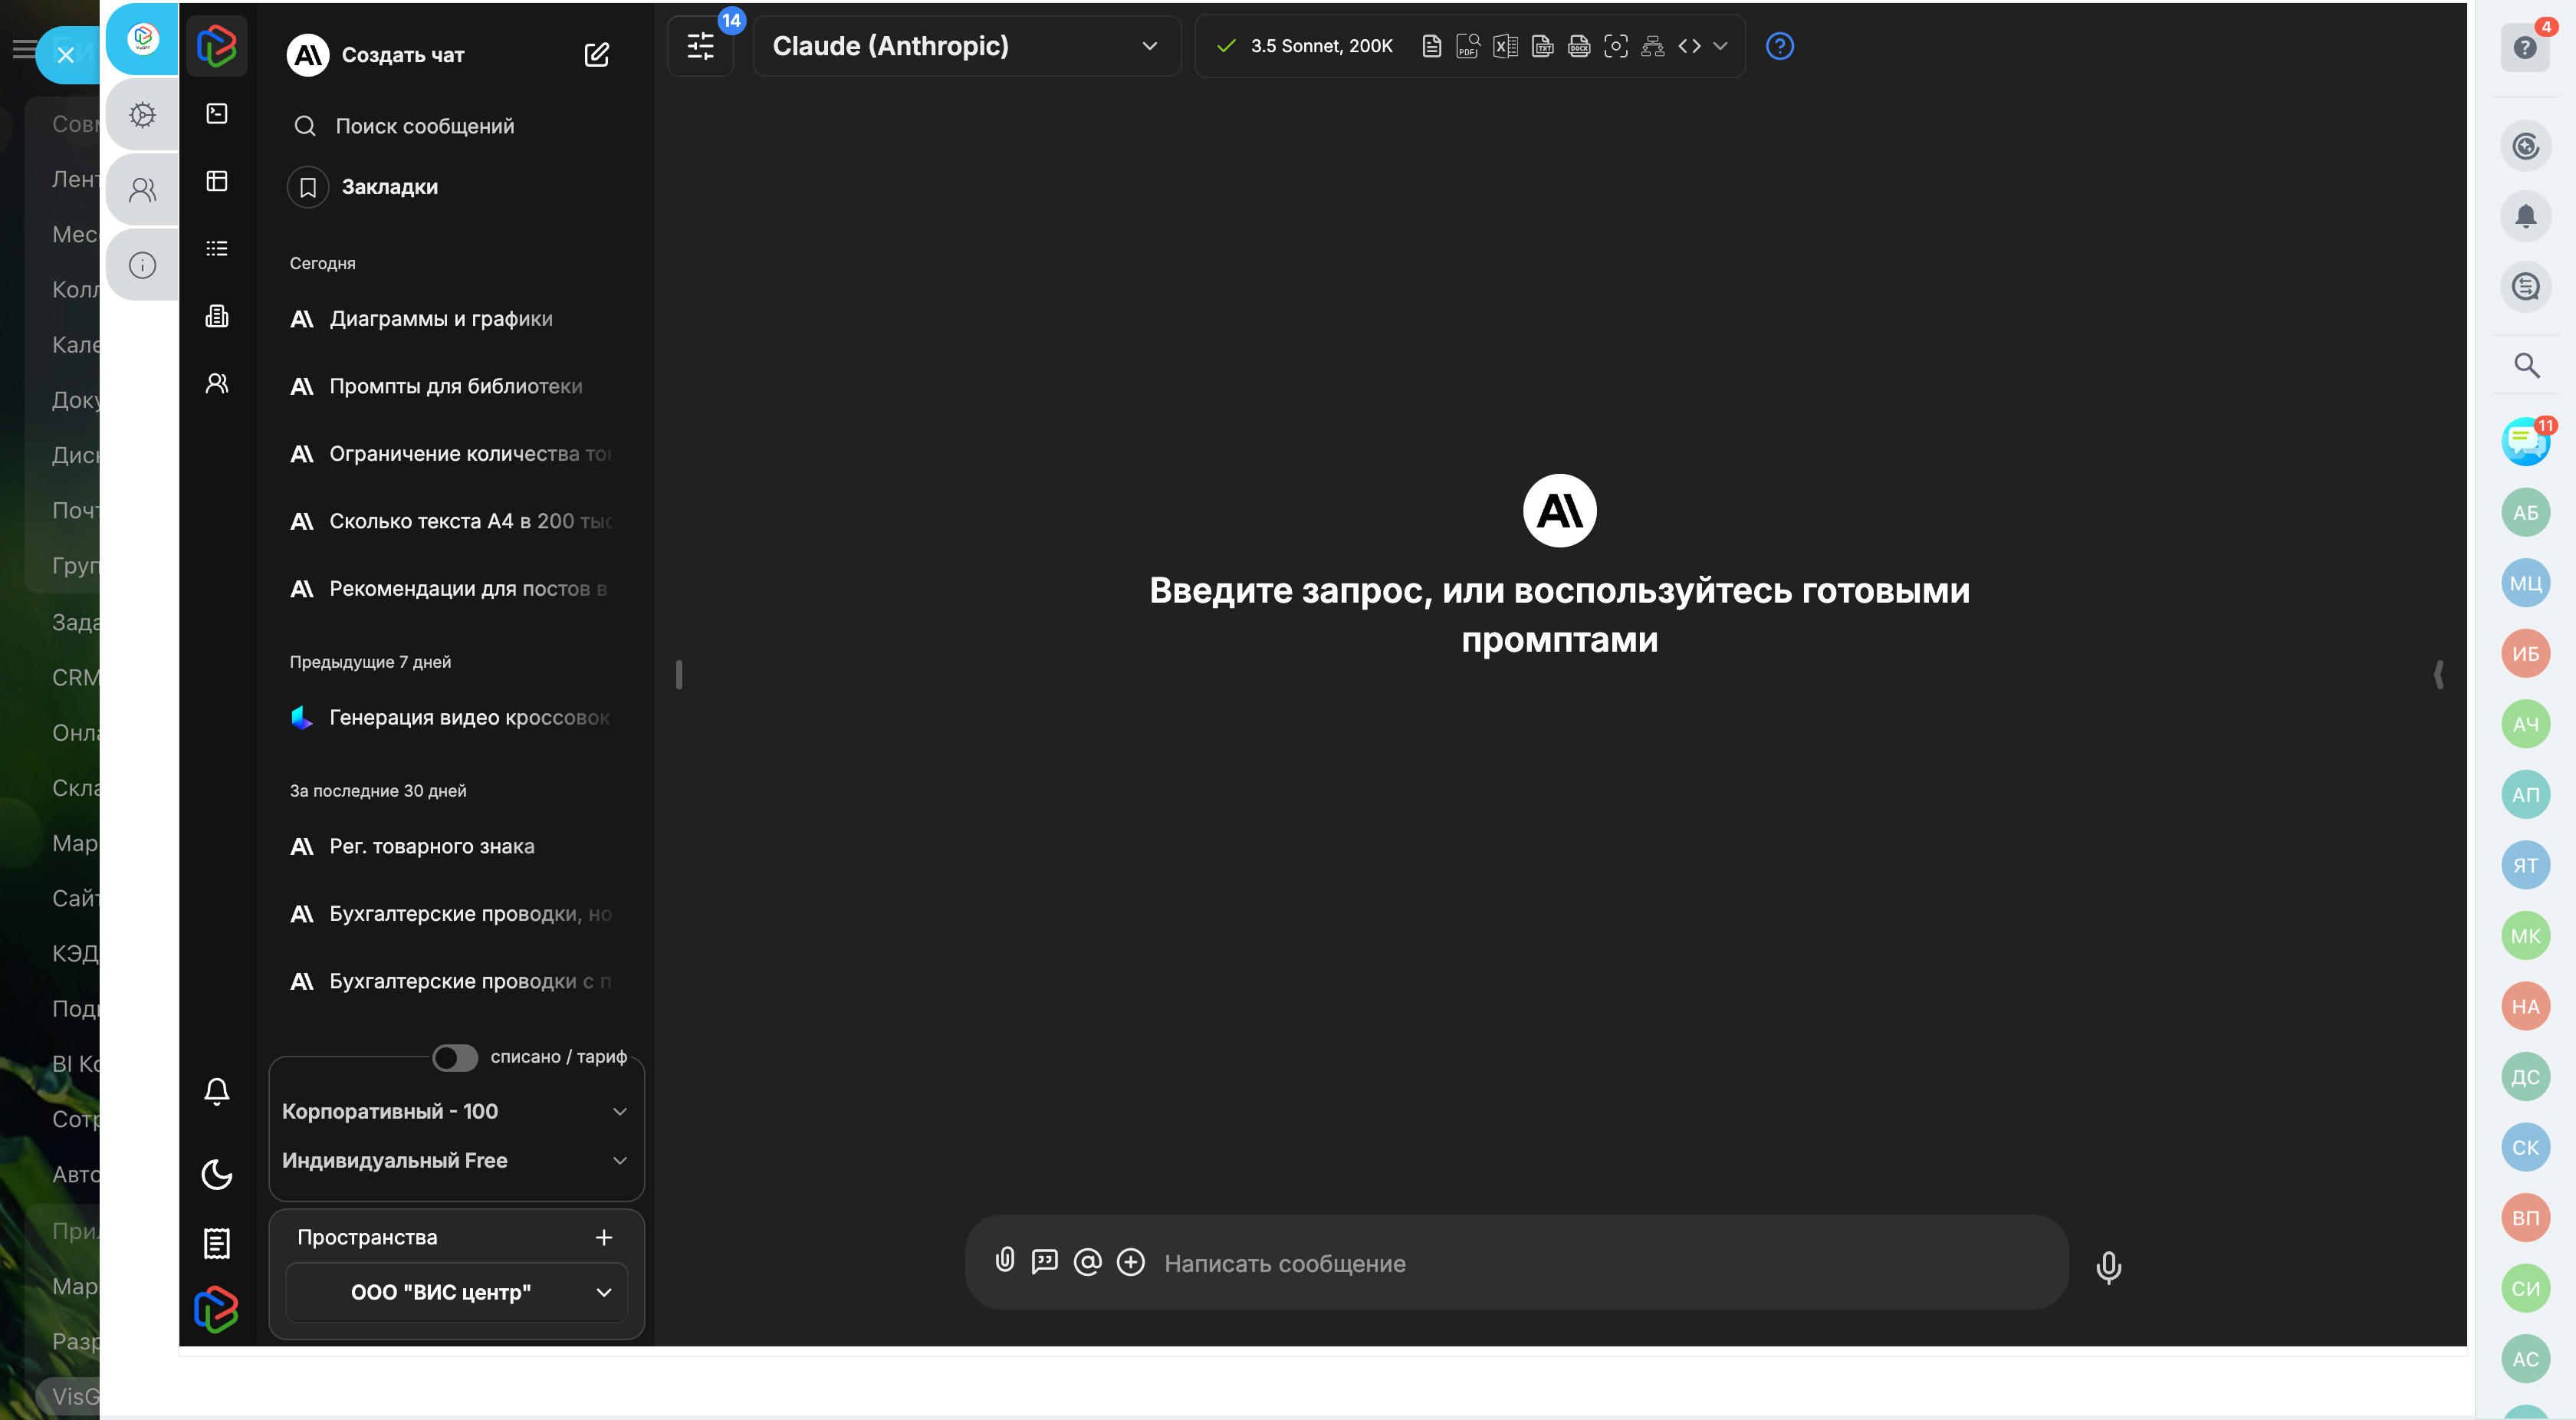Screen dimensions: 2576x1420
Task: Open the filter settings icon with badge 14
Action: (701, 46)
